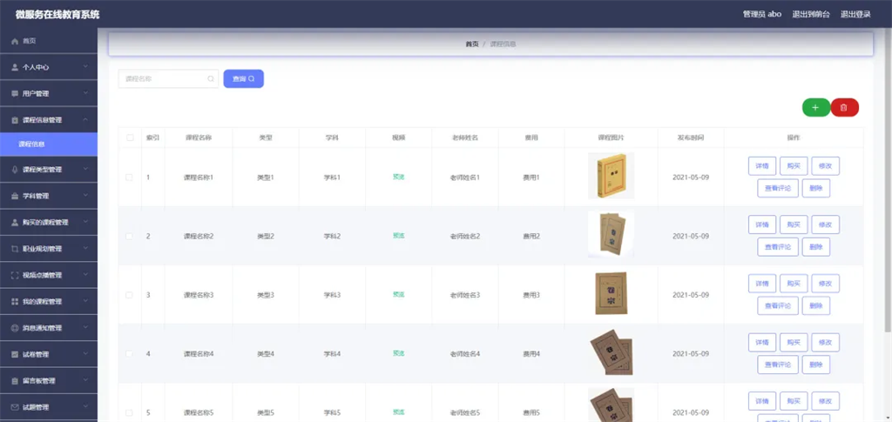892x422 pixels.
Task: Click the 消息通知管理 sidebar icon
Action: pos(15,328)
